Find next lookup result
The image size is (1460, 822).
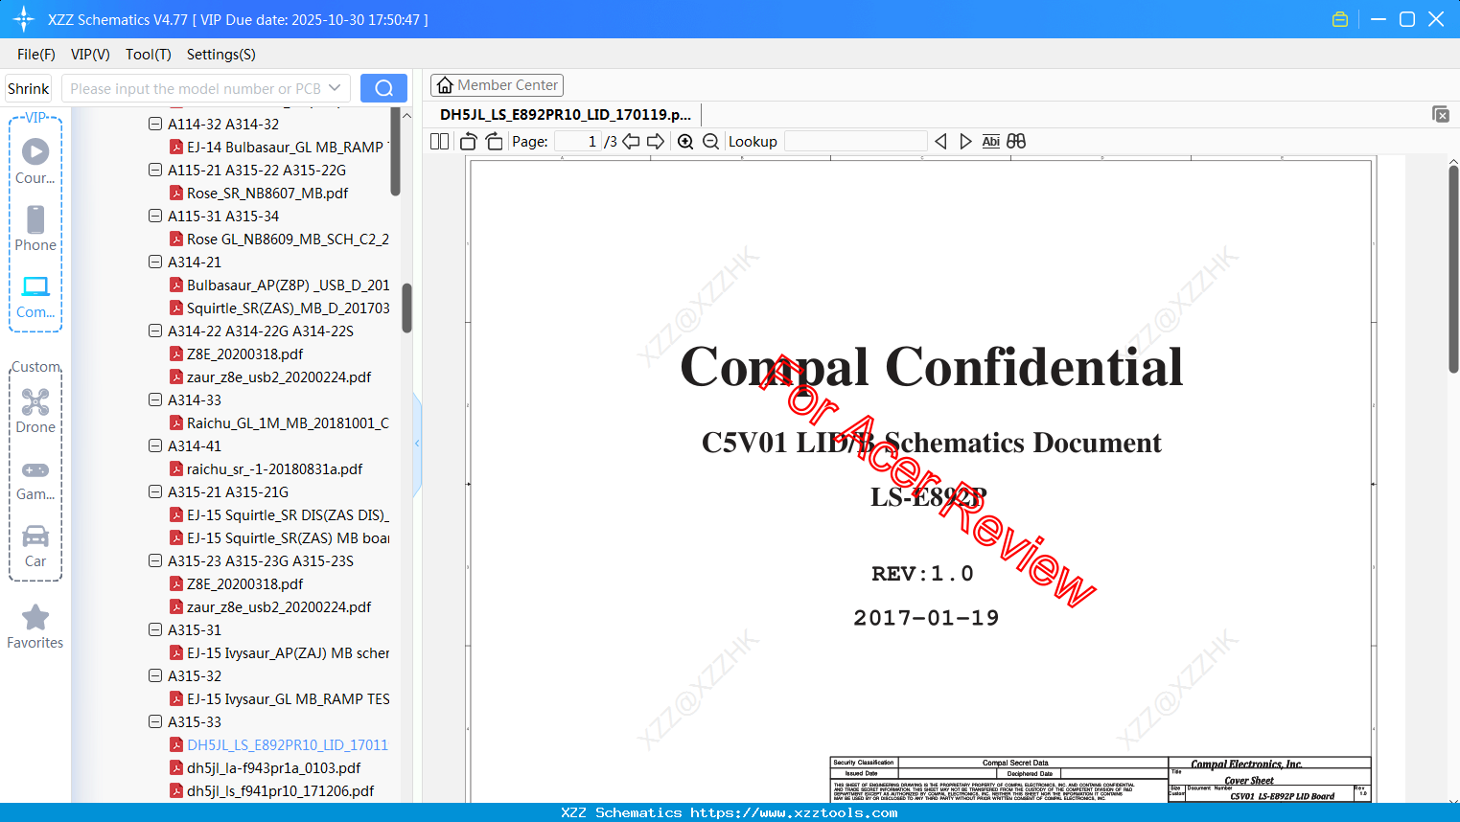(965, 141)
